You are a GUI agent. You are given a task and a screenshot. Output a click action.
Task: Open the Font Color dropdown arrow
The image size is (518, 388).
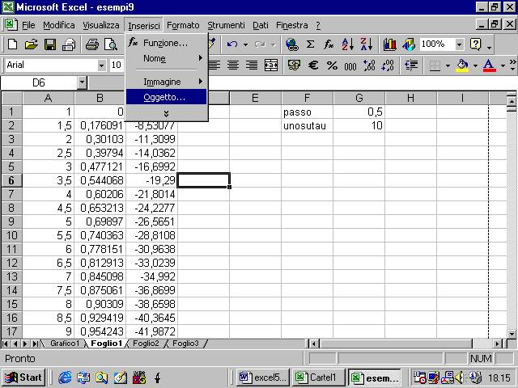[503, 65]
